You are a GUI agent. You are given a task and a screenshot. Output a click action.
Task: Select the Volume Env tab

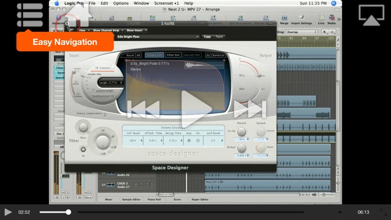(154, 55)
